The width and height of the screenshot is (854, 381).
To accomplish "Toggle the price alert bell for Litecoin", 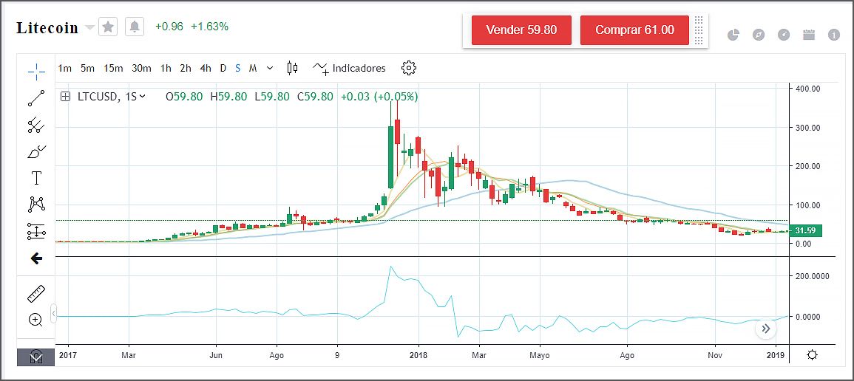I will tap(135, 27).
